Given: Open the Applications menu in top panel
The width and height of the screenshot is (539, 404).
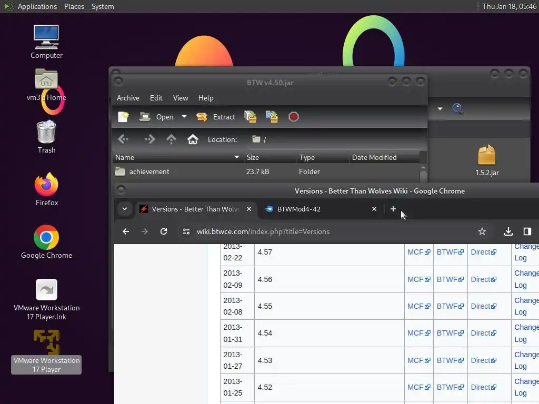Looking at the screenshot, I should coord(37,6).
